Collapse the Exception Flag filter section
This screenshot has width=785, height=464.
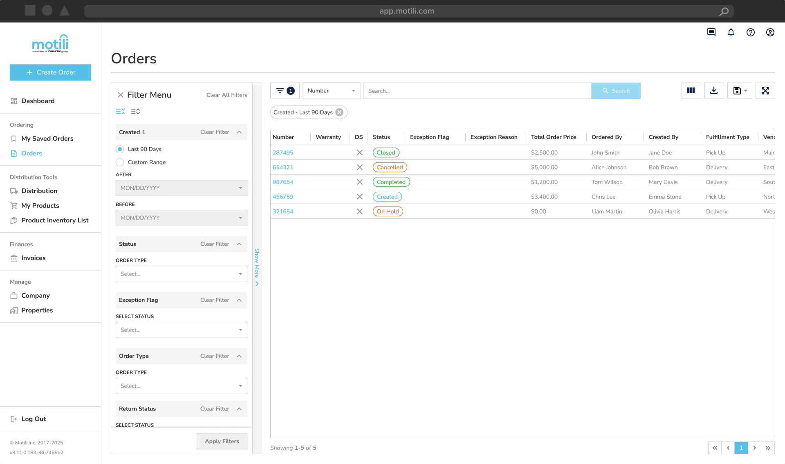pyautogui.click(x=239, y=300)
